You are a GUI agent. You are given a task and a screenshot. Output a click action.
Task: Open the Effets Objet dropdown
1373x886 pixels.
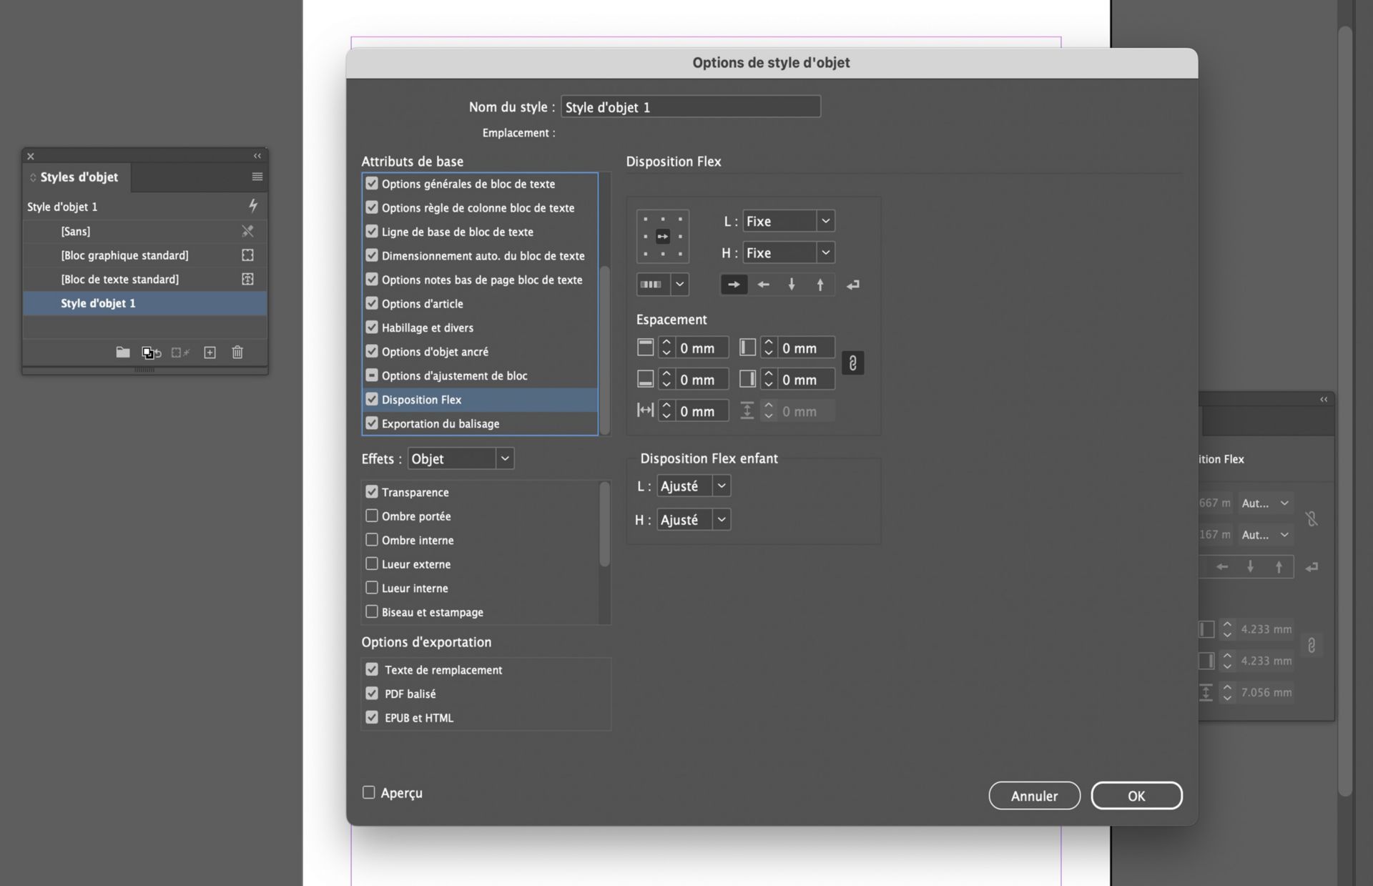click(x=461, y=458)
